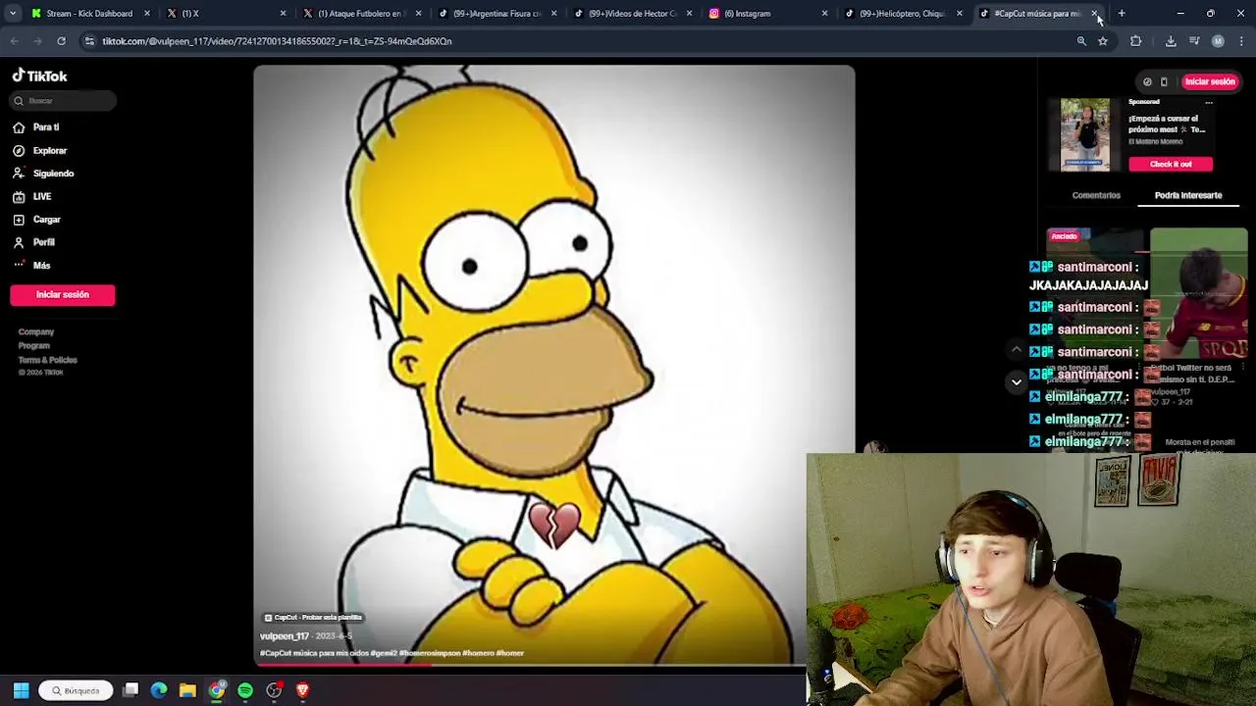Open Task View on the taskbar

coord(131,690)
